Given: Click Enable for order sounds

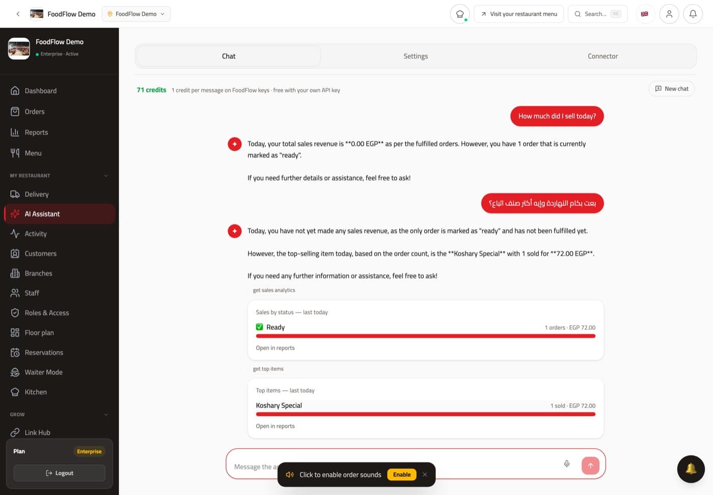Looking at the screenshot, I should point(402,475).
